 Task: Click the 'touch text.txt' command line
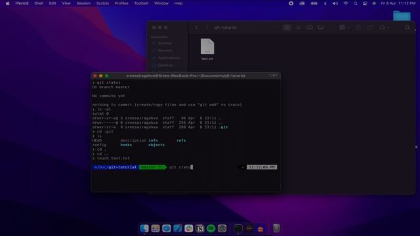(x=111, y=159)
